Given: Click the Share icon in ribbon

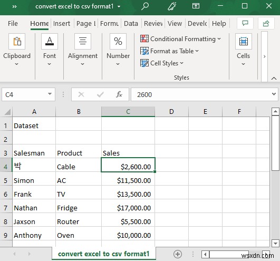Looking at the screenshot, I should click(266, 23).
